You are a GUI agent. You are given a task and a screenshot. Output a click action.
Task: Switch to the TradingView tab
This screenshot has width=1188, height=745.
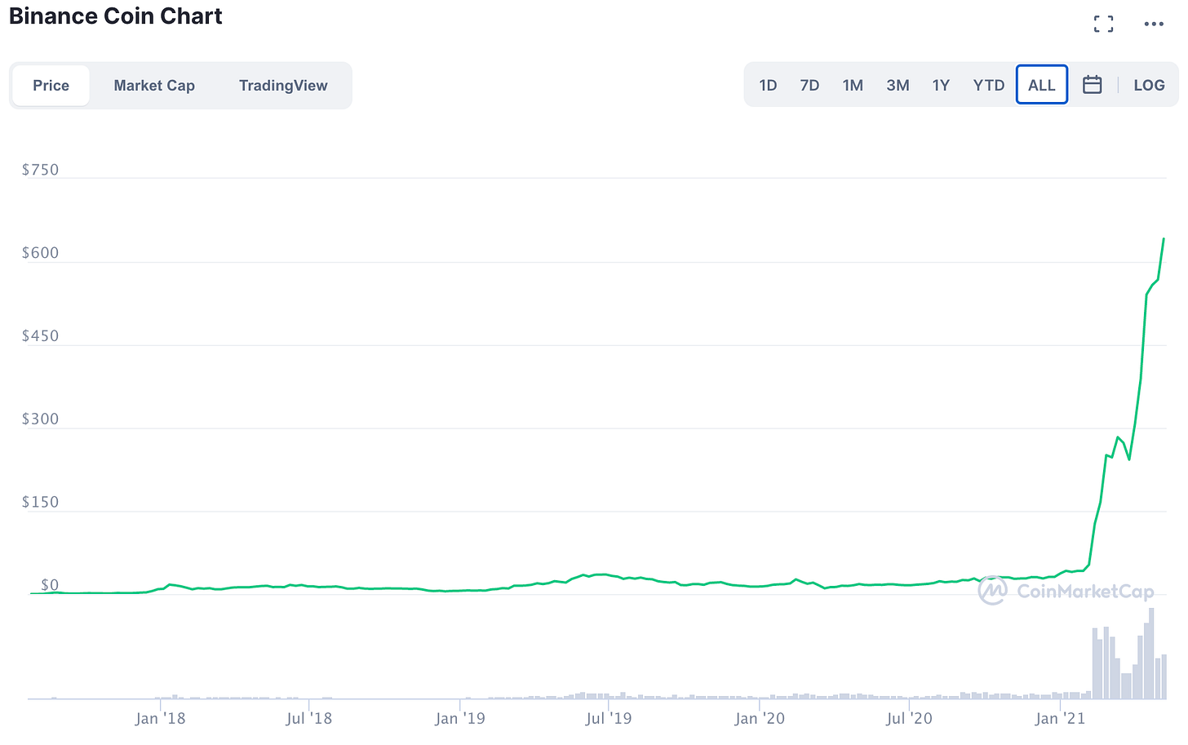[x=283, y=86]
